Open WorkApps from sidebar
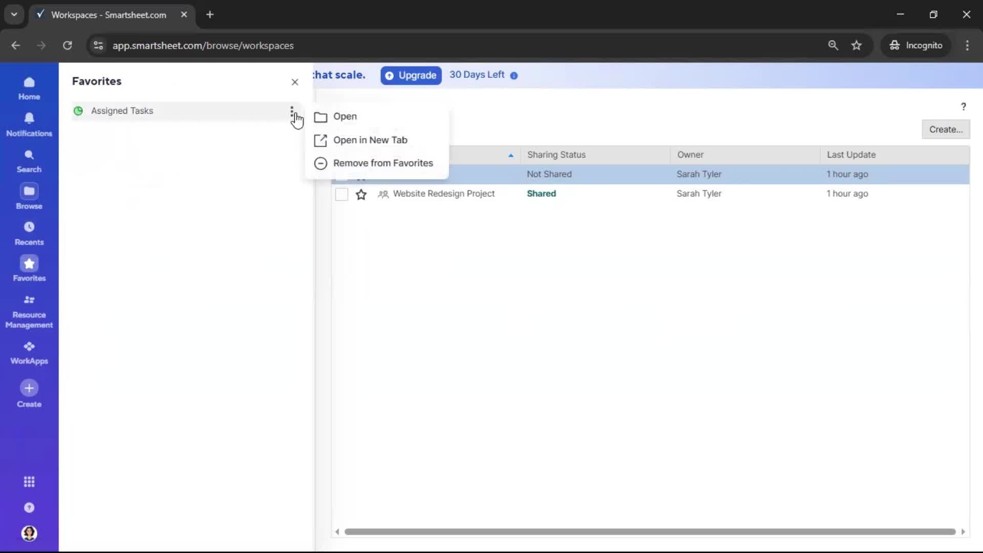Viewport: 983px width, 553px height. click(29, 352)
